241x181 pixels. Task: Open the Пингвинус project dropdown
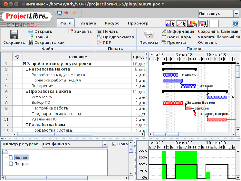(x=236, y=14)
